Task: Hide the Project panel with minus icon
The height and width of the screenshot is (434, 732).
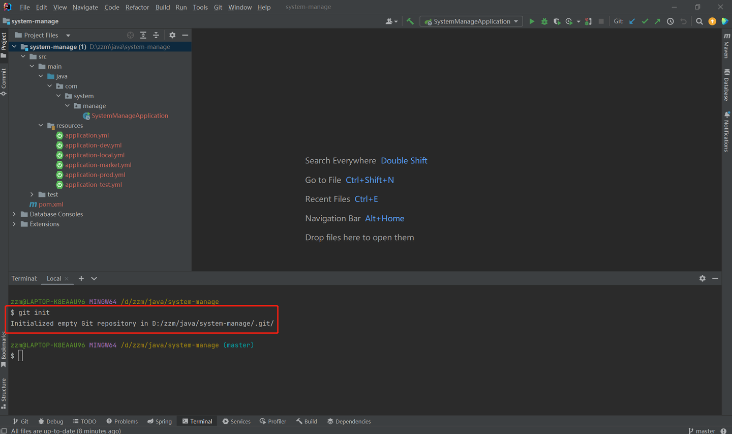Action: pos(185,35)
